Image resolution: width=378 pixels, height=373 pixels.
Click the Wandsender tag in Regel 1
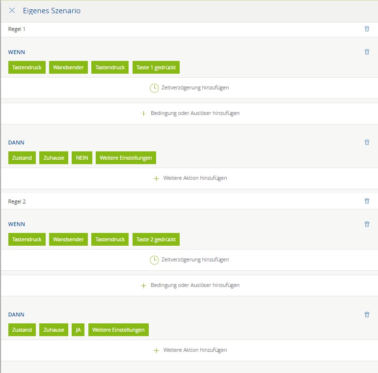tap(68, 67)
